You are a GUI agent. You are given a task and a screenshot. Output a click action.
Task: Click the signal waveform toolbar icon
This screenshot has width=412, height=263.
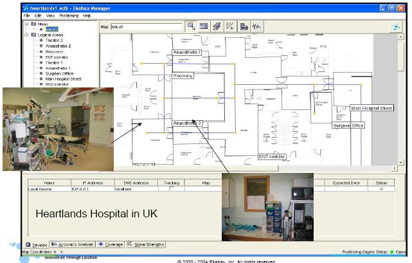(x=256, y=26)
